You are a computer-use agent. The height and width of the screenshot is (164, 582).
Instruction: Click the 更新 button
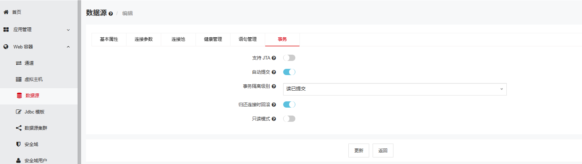[358, 151]
